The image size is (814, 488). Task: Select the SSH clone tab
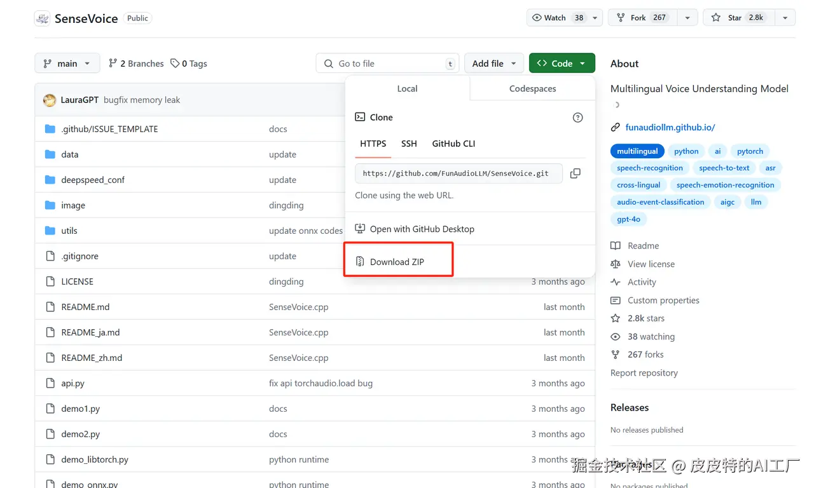[x=409, y=144]
